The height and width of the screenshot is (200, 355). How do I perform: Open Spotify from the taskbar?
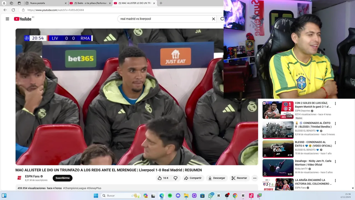pos(170,196)
